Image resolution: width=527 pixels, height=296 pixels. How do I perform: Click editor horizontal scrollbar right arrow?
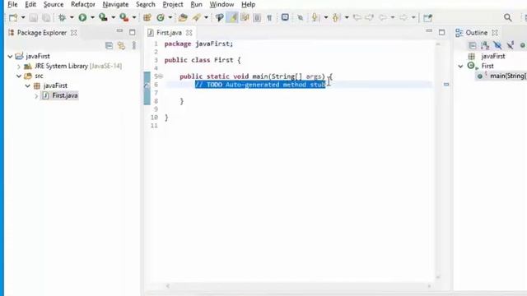tap(429, 286)
